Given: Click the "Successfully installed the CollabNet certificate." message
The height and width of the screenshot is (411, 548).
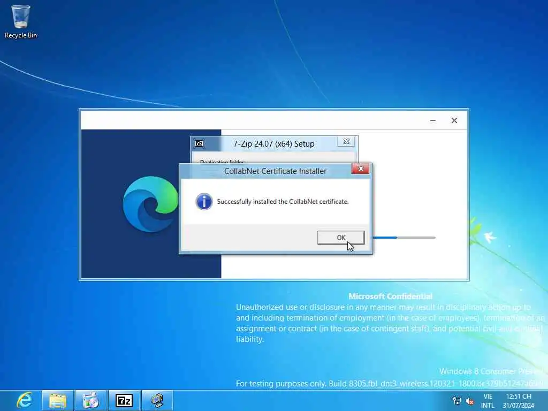Looking at the screenshot, I should (283, 202).
